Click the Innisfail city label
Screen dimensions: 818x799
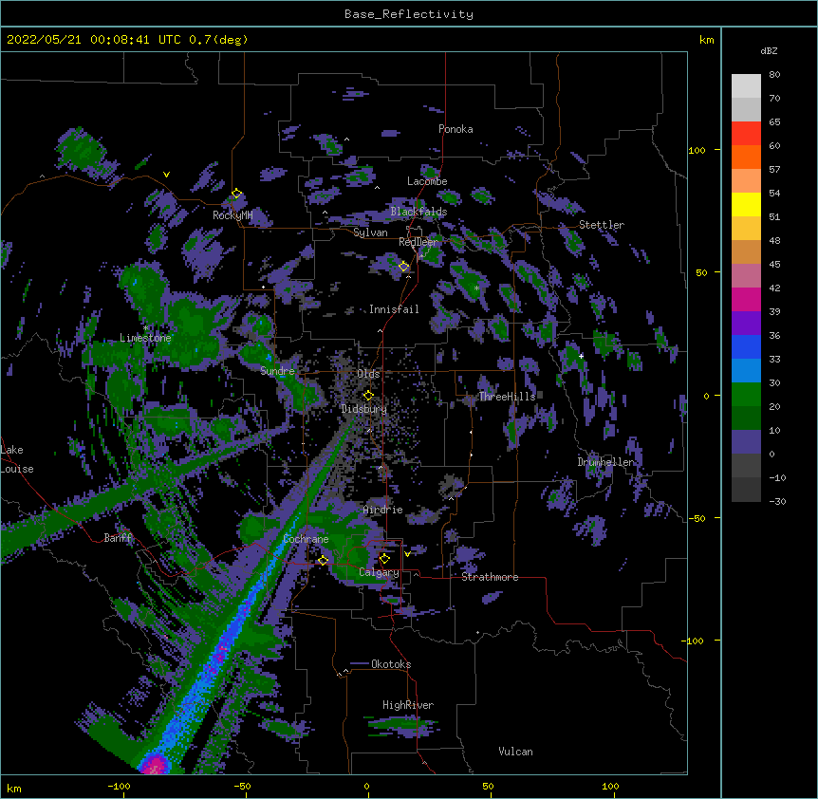[394, 309]
